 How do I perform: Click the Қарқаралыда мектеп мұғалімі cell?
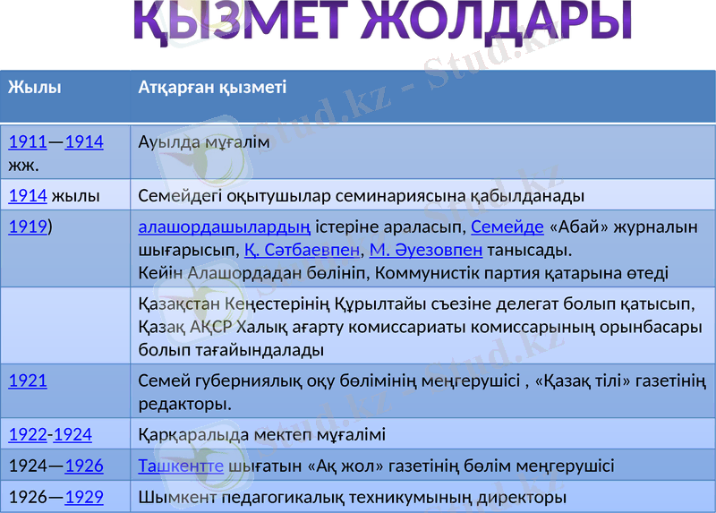pos(262,435)
